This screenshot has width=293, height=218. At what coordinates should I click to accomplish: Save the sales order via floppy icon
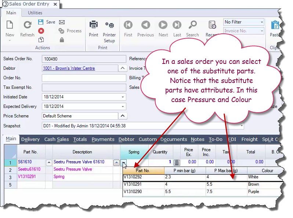tap(41, 22)
